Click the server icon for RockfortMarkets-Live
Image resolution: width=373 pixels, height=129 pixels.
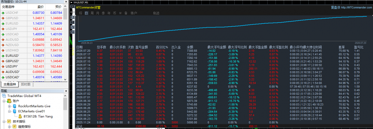(15, 106)
